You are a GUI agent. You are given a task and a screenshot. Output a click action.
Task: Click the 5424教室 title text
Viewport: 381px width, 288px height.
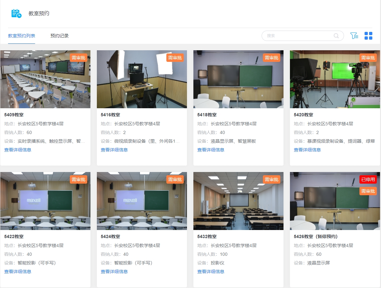(110, 236)
